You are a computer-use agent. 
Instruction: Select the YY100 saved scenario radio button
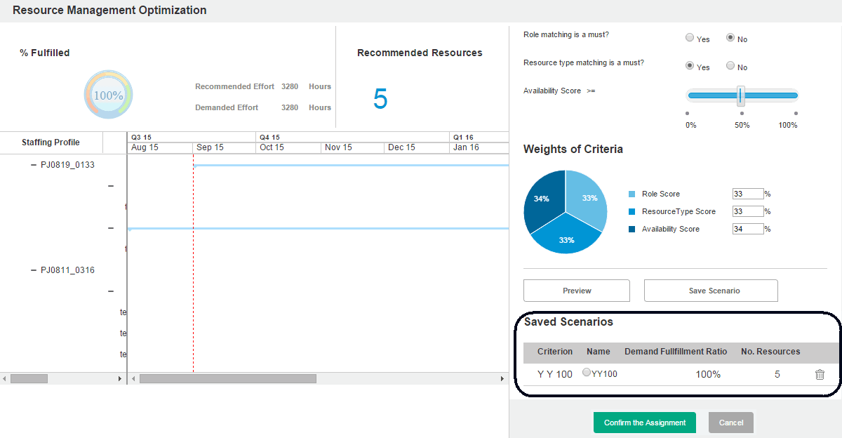(587, 373)
